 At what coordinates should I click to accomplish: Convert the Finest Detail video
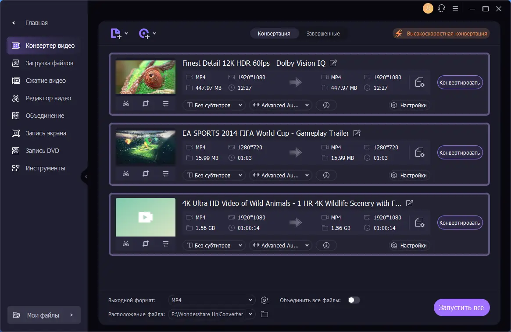(460, 82)
